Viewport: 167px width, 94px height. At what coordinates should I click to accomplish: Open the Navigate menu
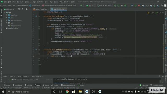click(x=20, y=2)
